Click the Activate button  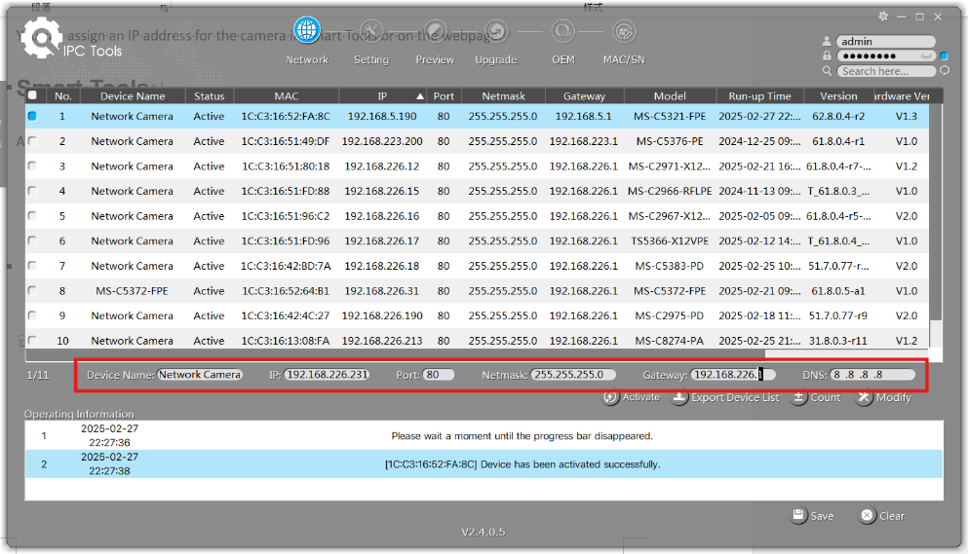point(632,397)
